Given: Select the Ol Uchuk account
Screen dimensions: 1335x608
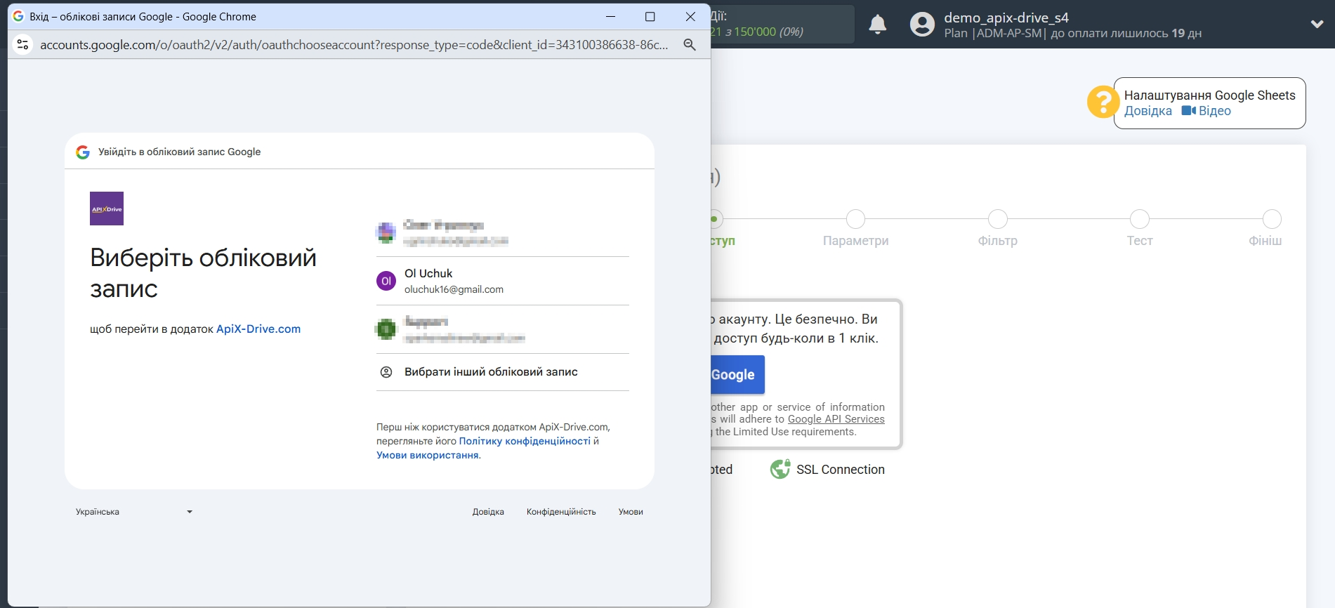Looking at the screenshot, I should tap(503, 281).
